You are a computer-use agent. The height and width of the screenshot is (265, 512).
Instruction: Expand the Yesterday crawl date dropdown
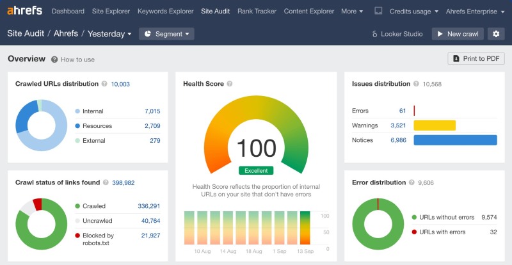point(109,34)
